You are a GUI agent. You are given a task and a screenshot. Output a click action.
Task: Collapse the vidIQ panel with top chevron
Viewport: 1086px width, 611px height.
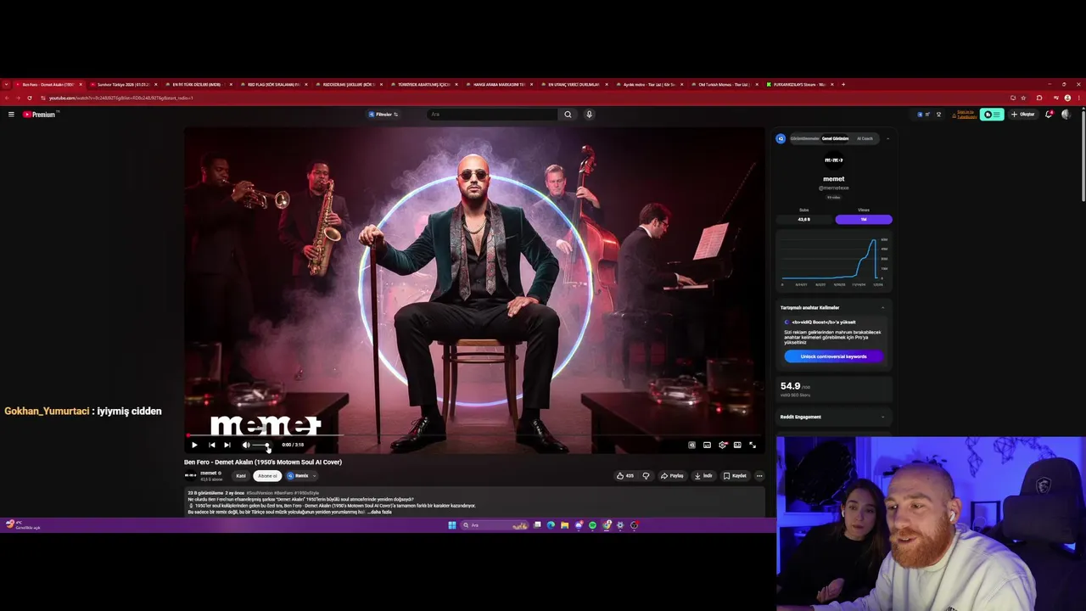tap(887, 138)
